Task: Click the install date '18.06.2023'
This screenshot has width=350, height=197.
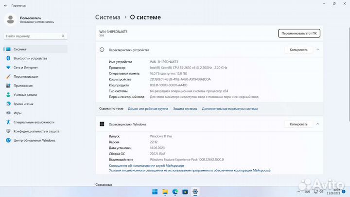Action: tap(157, 148)
